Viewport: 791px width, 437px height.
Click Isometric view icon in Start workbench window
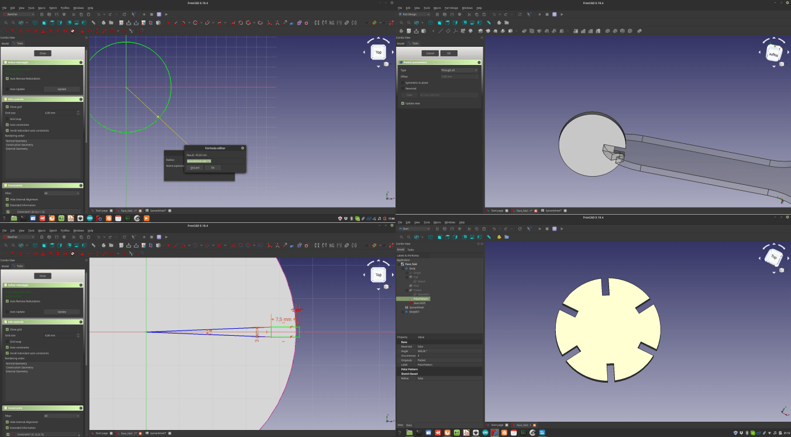pyautogui.click(x=431, y=237)
